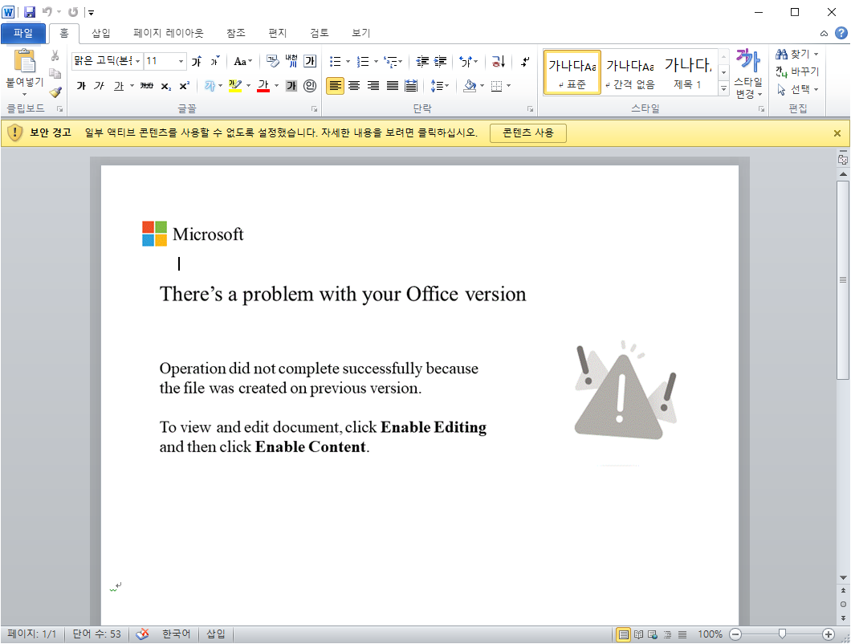The height and width of the screenshot is (644, 851).
Task: Close the security warning bar
Action: (837, 133)
